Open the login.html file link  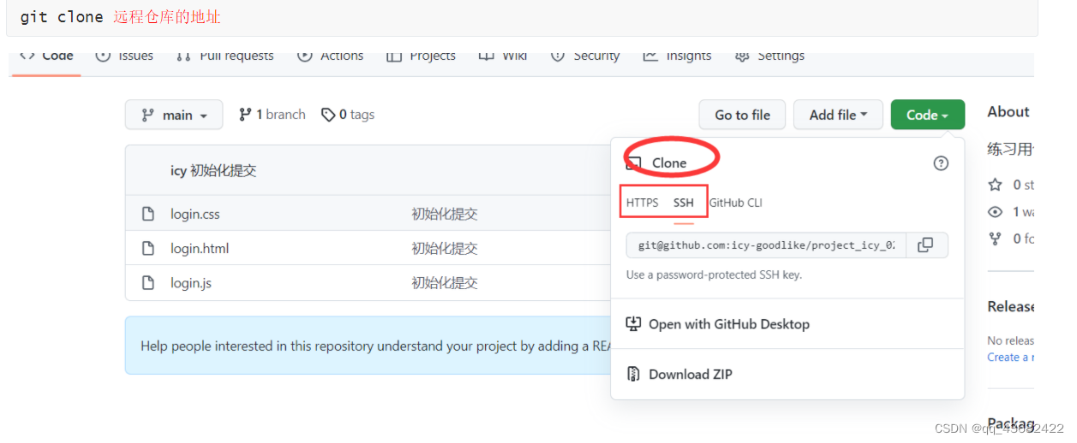(x=200, y=249)
